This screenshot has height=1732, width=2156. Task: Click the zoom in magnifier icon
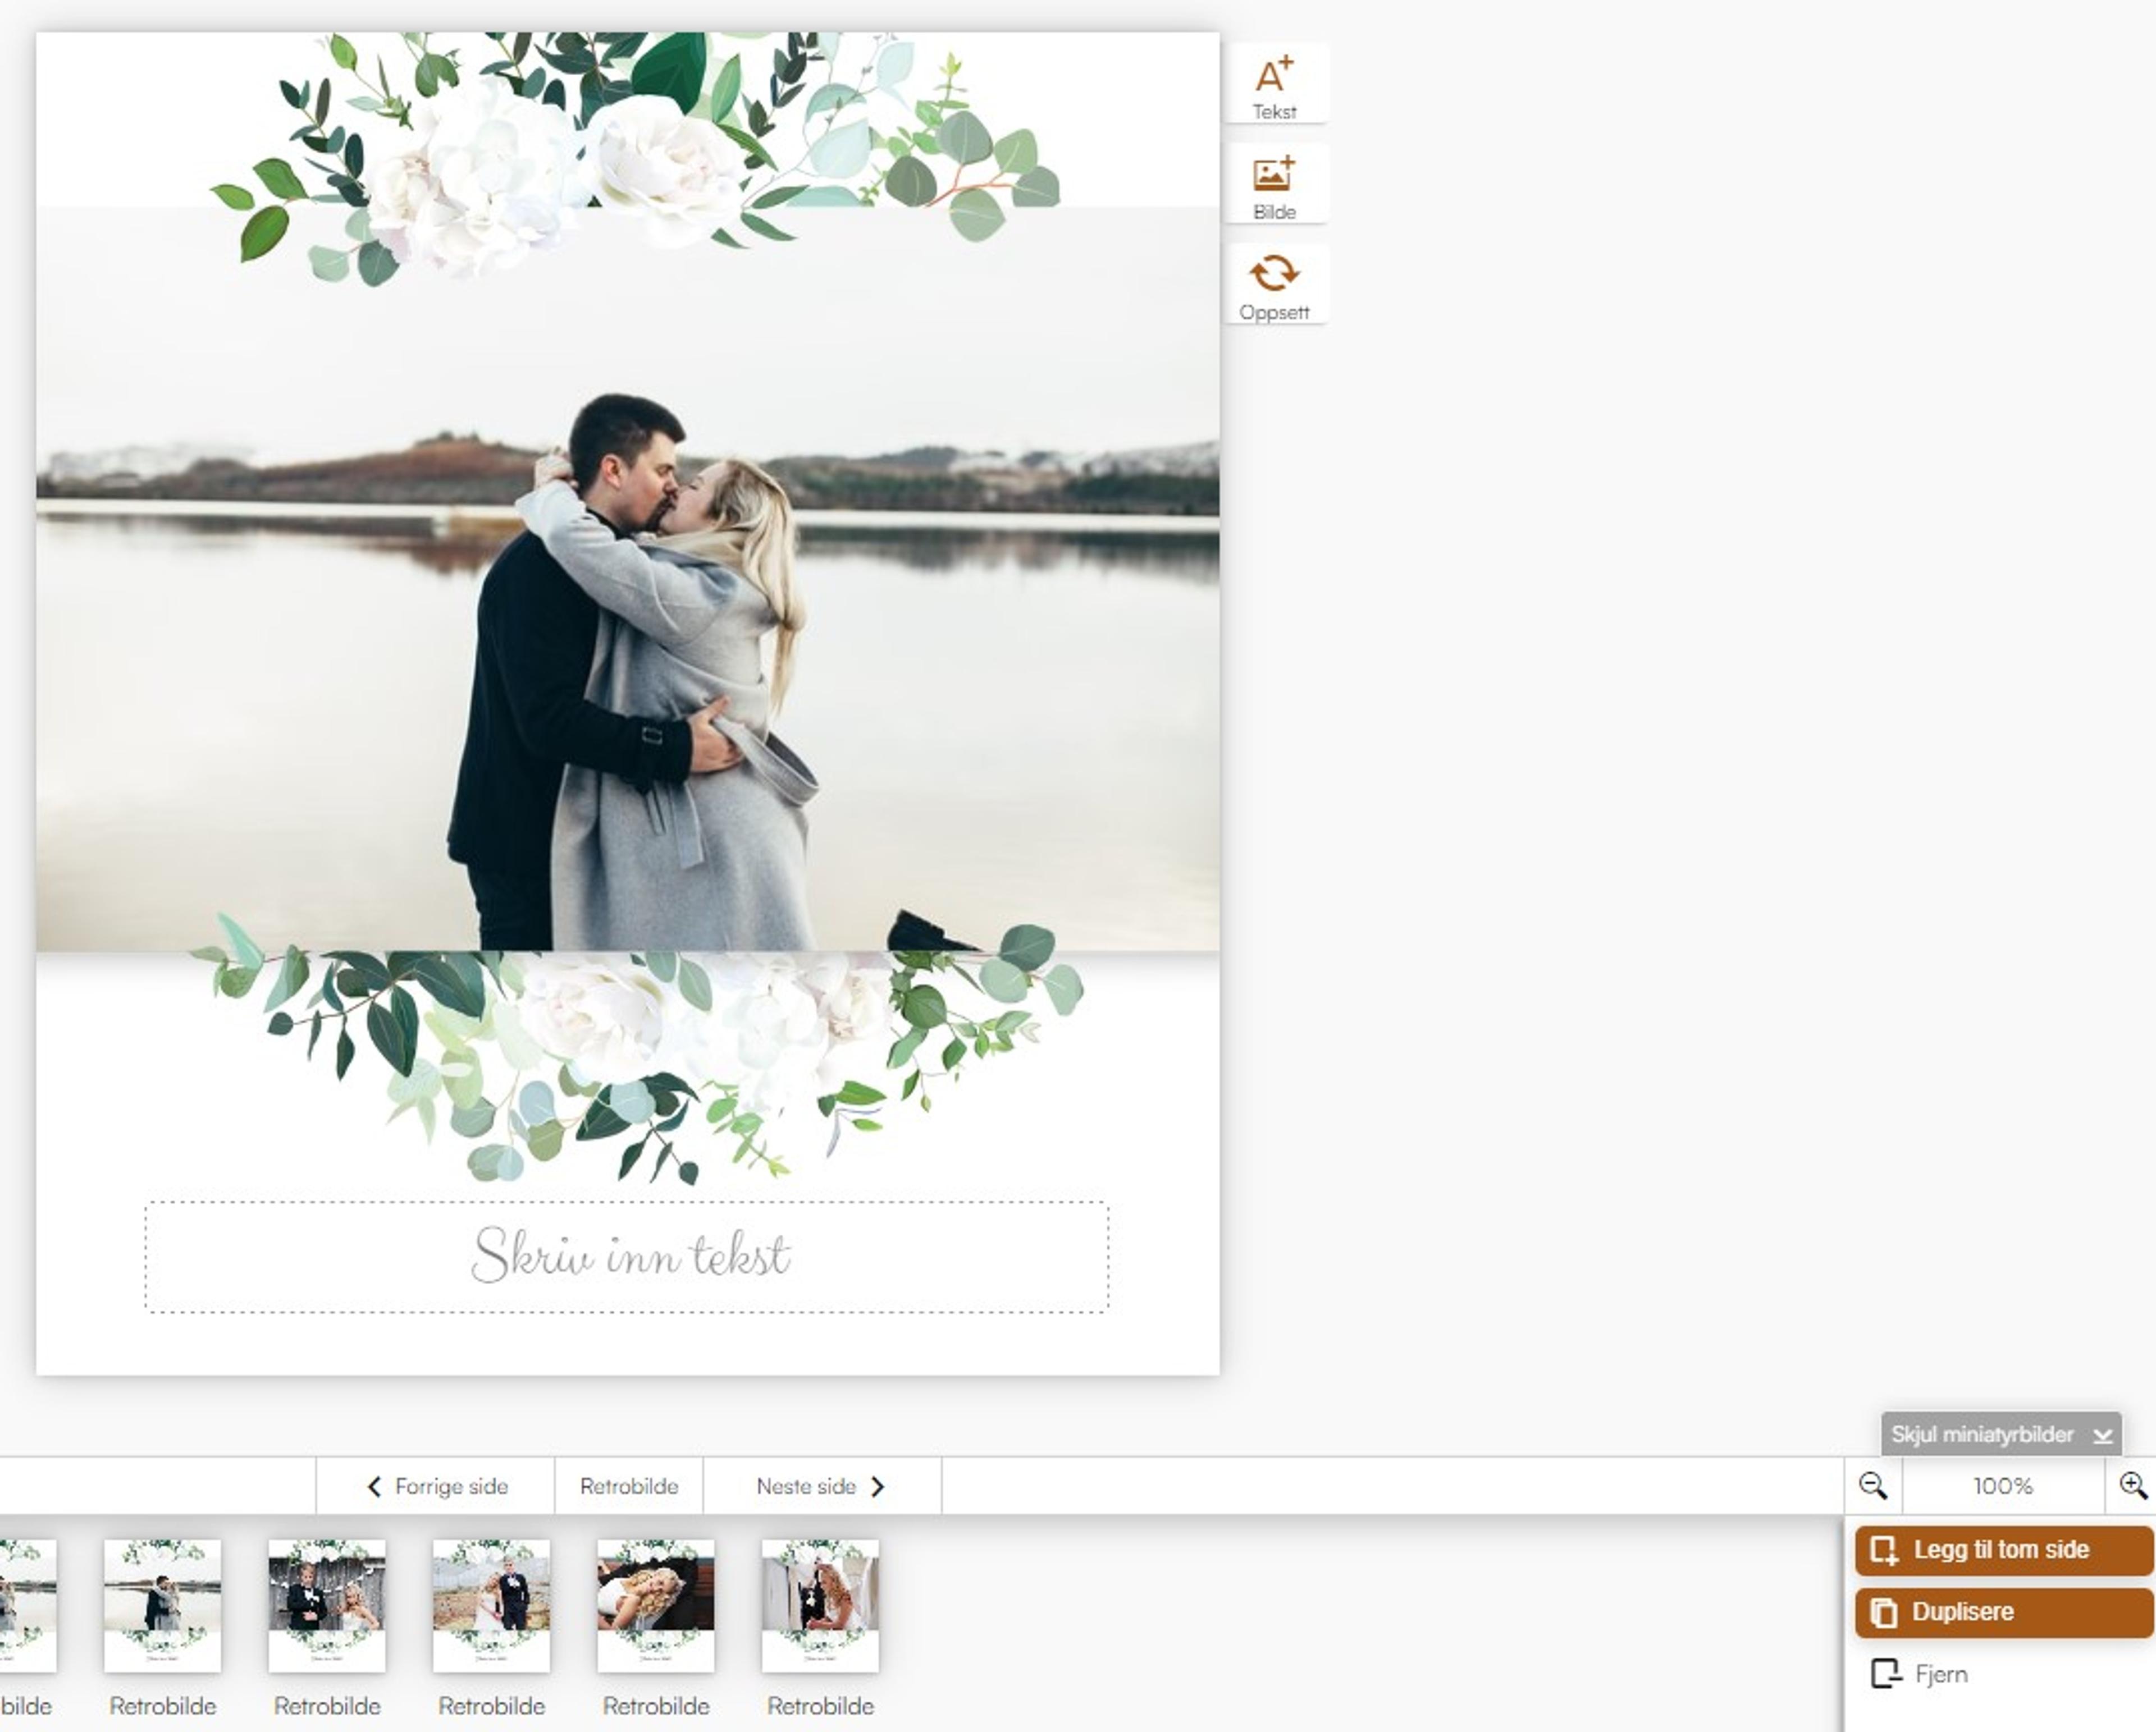click(x=2131, y=1486)
